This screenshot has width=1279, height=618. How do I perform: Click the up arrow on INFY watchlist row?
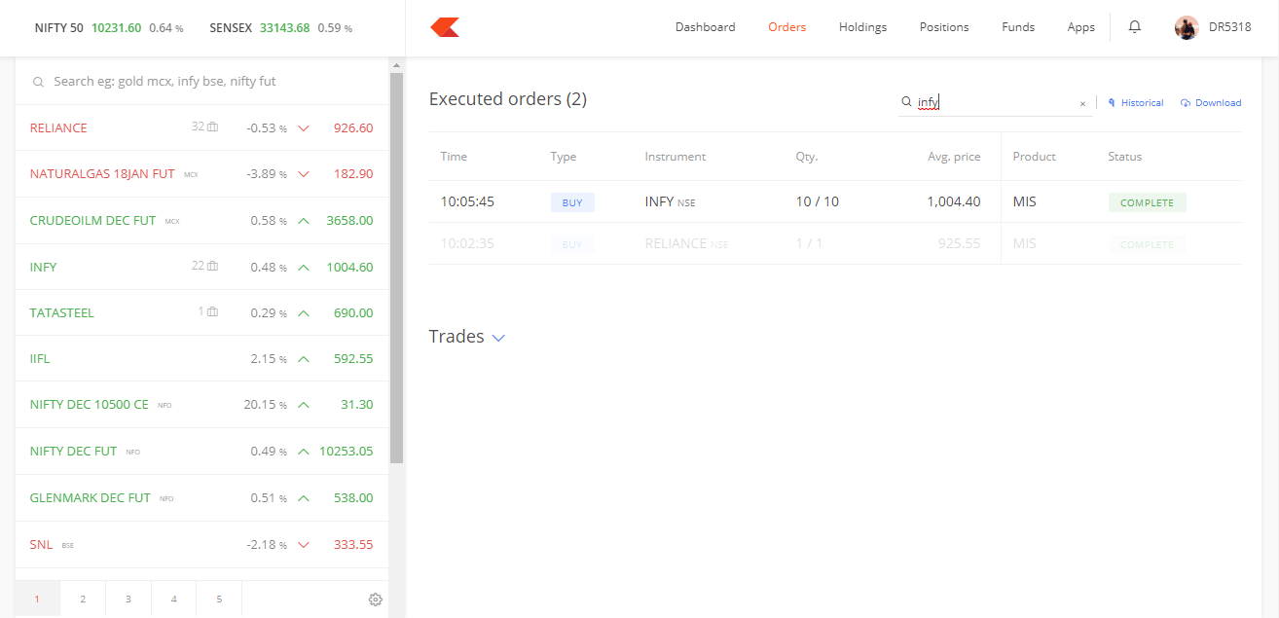[x=304, y=268]
